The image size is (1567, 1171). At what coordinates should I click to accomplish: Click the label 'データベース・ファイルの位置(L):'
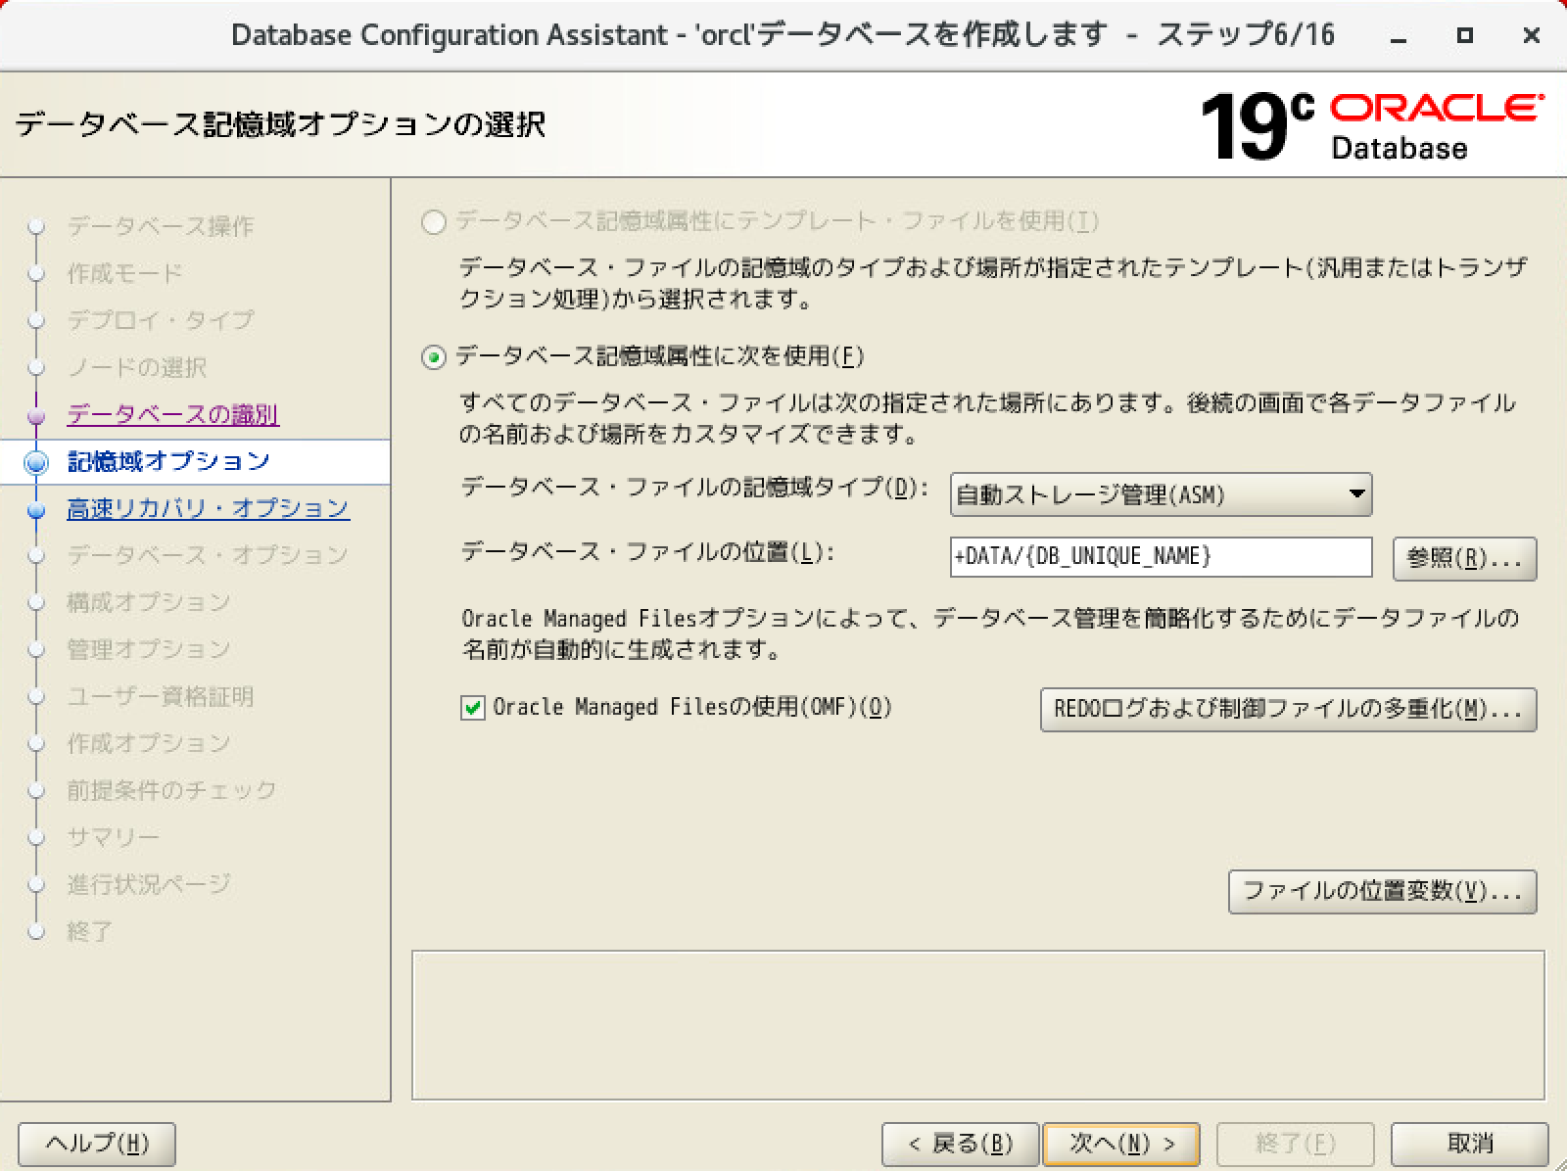(647, 552)
